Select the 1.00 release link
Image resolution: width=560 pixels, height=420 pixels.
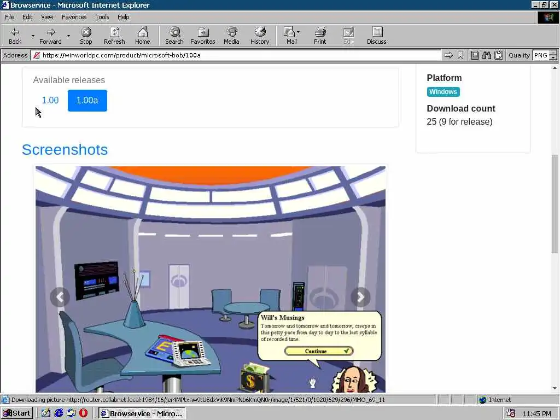tap(50, 101)
